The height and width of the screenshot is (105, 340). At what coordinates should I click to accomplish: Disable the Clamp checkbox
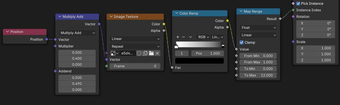[x=242, y=42]
